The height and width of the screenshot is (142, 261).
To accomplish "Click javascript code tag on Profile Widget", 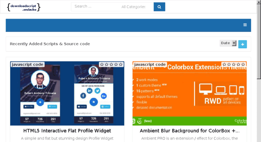I will point(28,64).
